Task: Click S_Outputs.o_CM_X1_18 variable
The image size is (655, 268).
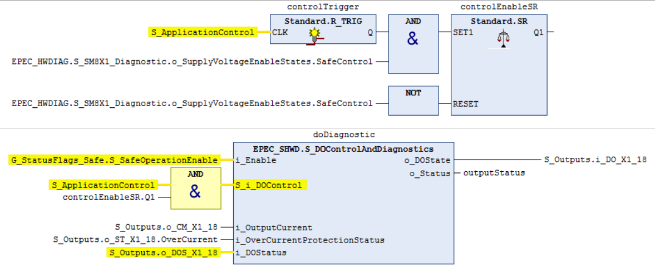Action: pos(166,227)
